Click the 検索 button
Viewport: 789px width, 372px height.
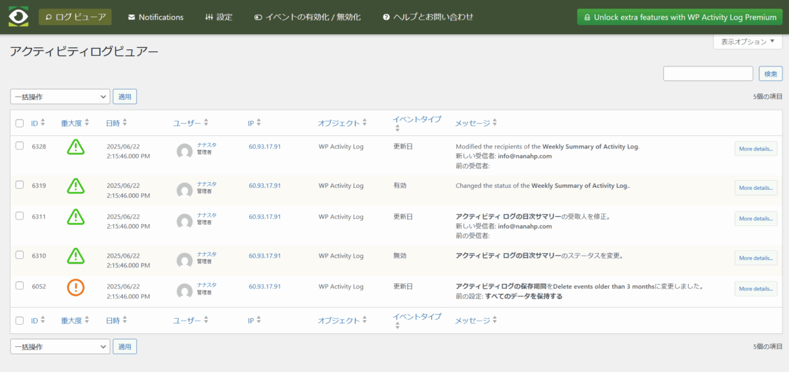tap(771, 74)
